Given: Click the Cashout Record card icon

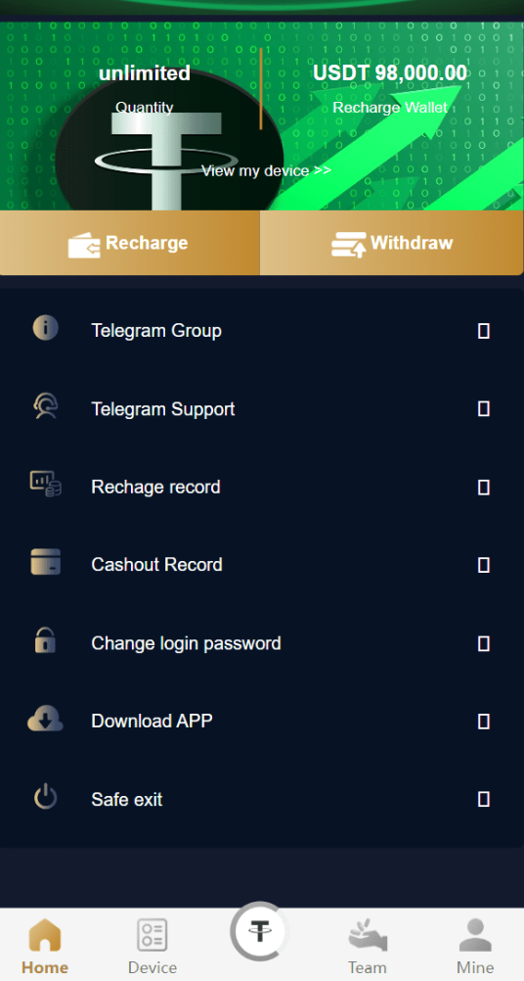Looking at the screenshot, I should [x=46, y=562].
